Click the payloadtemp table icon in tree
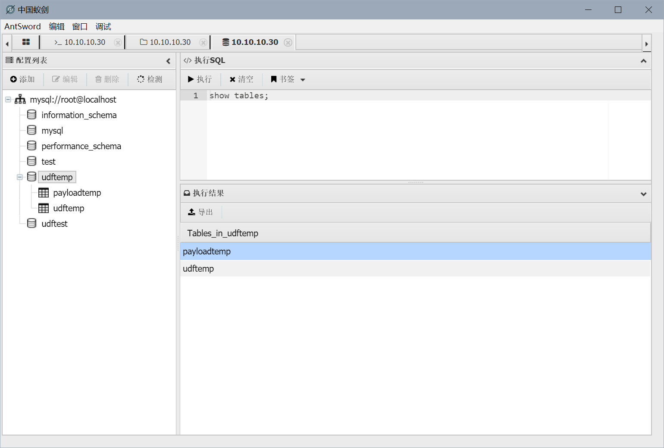Viewport: 664px width, 448px height. (x=44, y=193)
